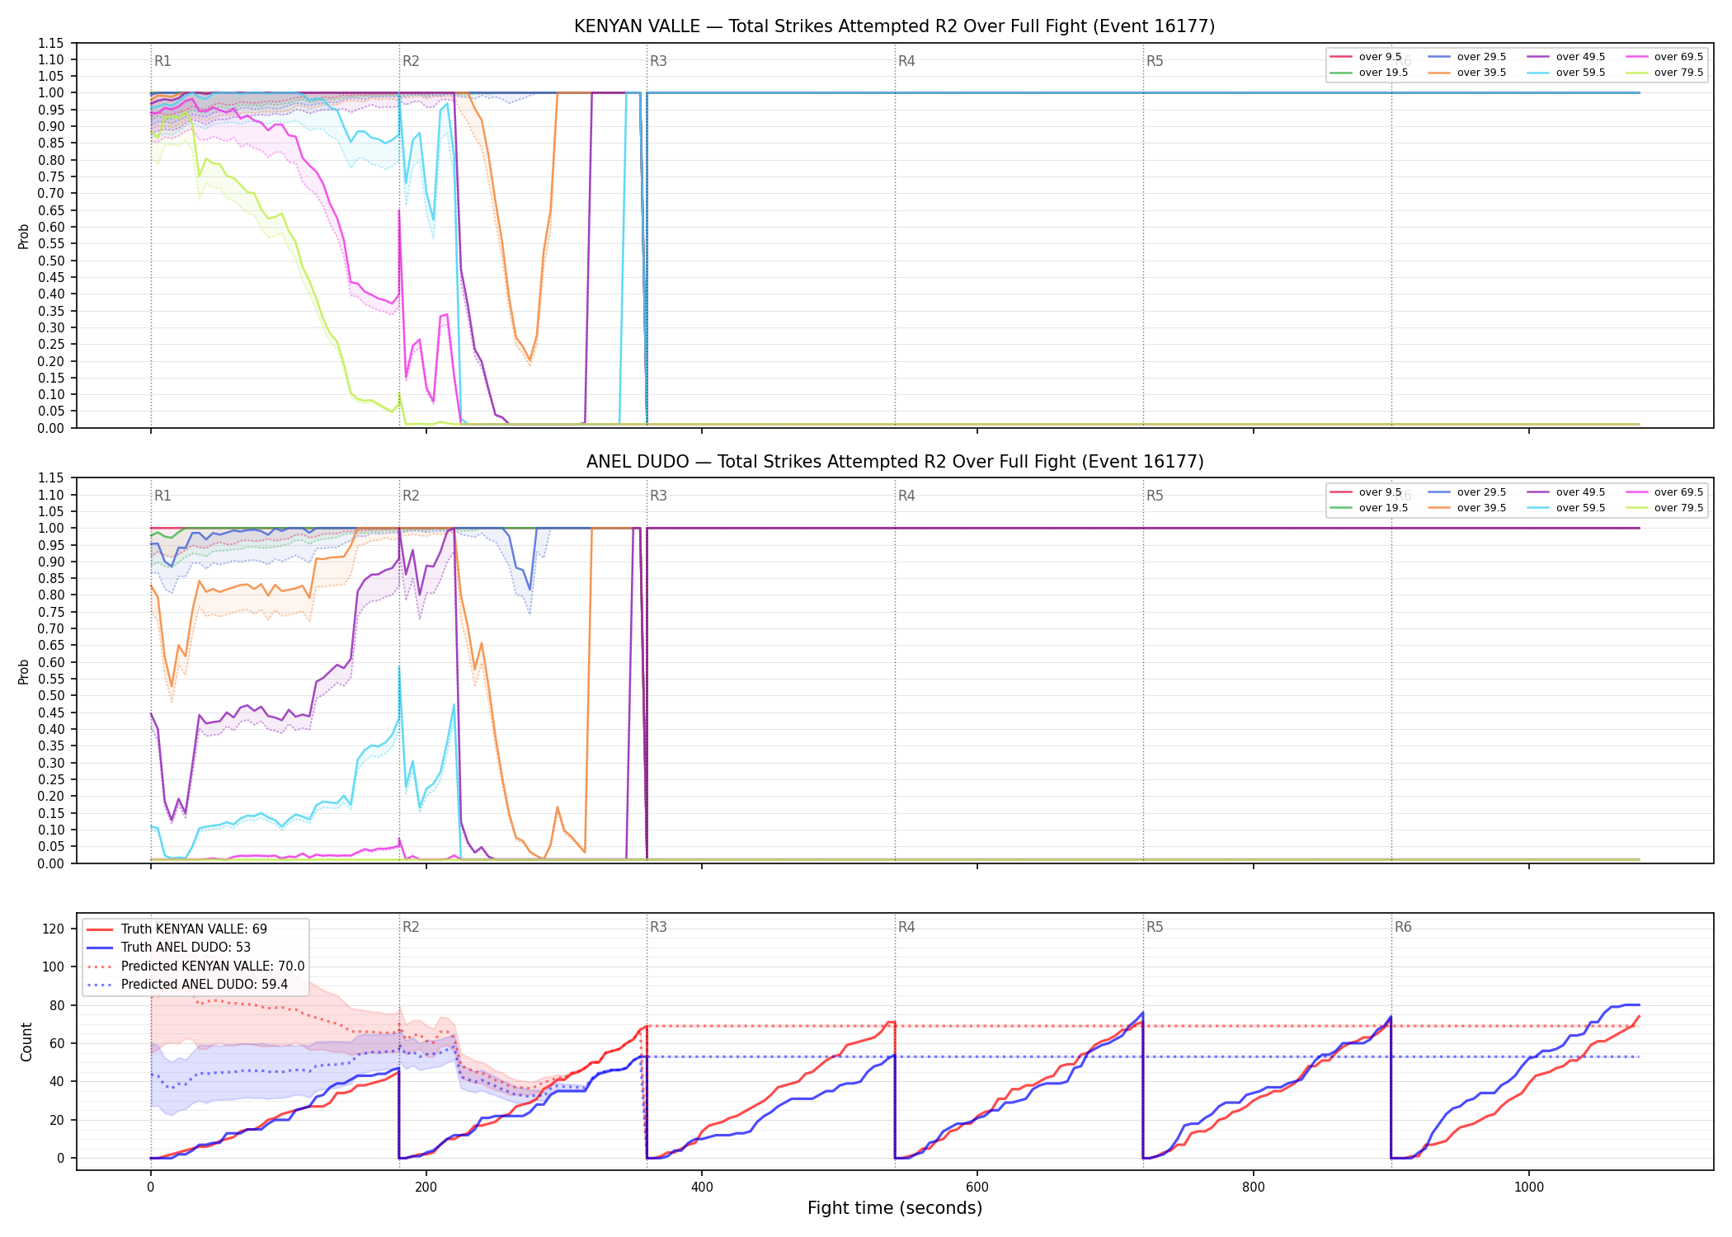Image resolution: width=1732 pixels, height=1237 pixels.
Task: Click 'Predicted KENYAN VALLE: 70.0' legend entry
Action: tap(195, 966)
